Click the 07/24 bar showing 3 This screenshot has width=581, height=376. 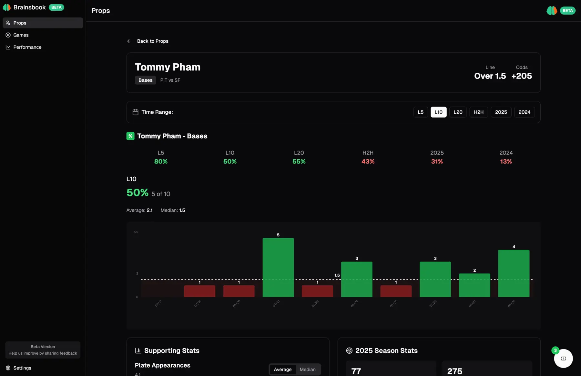tap(357, 279)
